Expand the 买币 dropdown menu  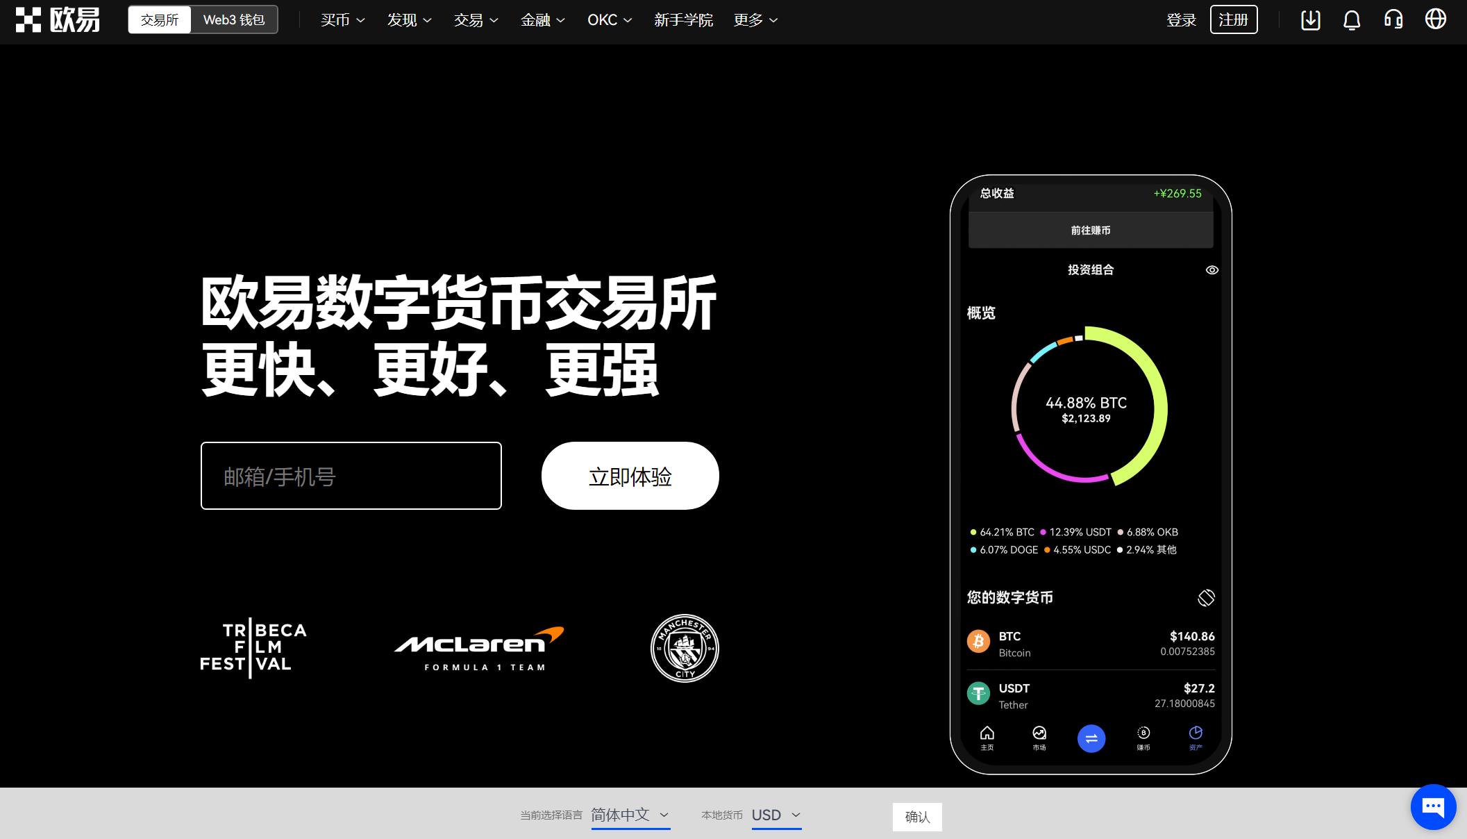coord(339,19)
